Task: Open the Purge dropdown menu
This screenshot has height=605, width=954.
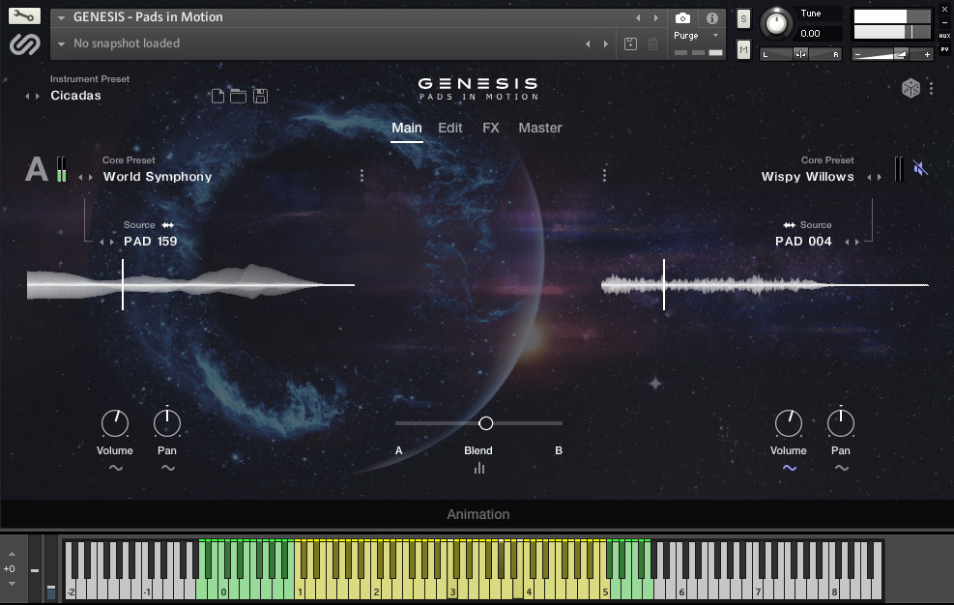Action: click(689, 35)
